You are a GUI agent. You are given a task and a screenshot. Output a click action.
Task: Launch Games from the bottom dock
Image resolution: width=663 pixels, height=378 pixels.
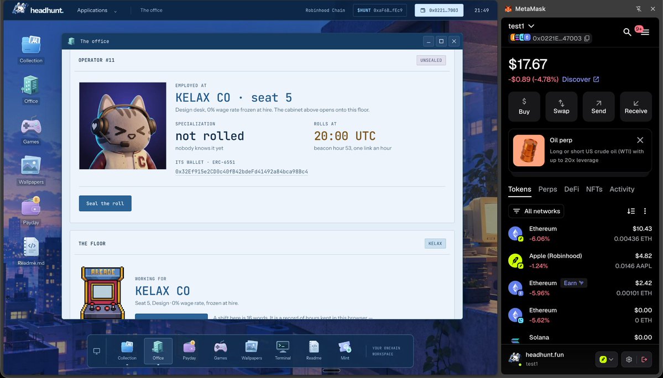220,350
